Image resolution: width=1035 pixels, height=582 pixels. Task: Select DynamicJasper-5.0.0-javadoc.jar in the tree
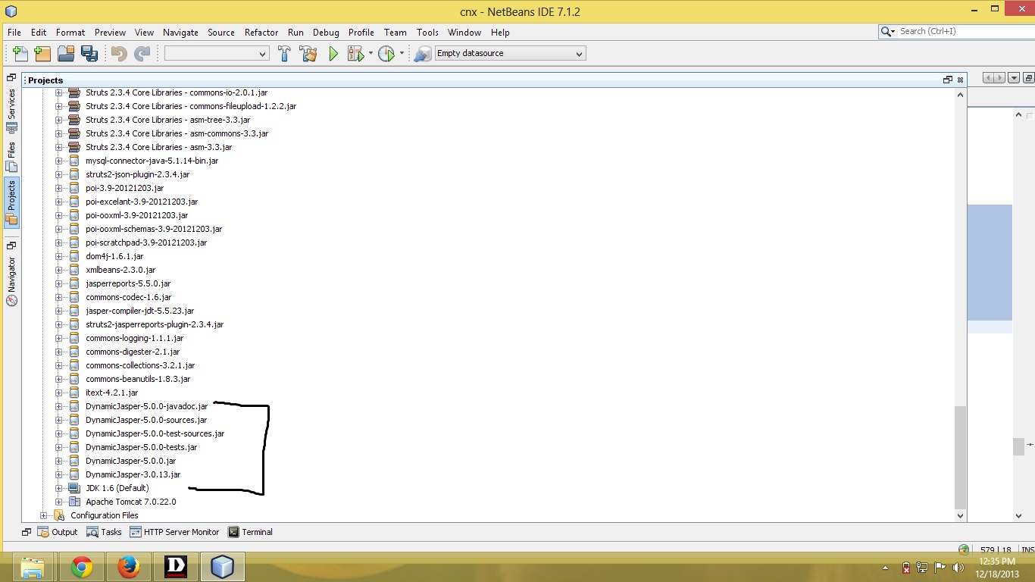point(146,406)
